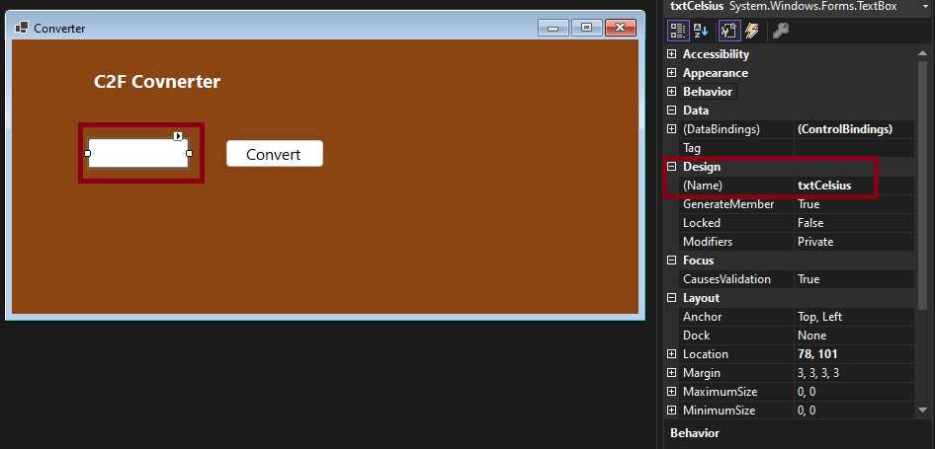Screen dimensions: 935x449
Task: Expand the Accessibility category
Action: [x=672, y=54]
